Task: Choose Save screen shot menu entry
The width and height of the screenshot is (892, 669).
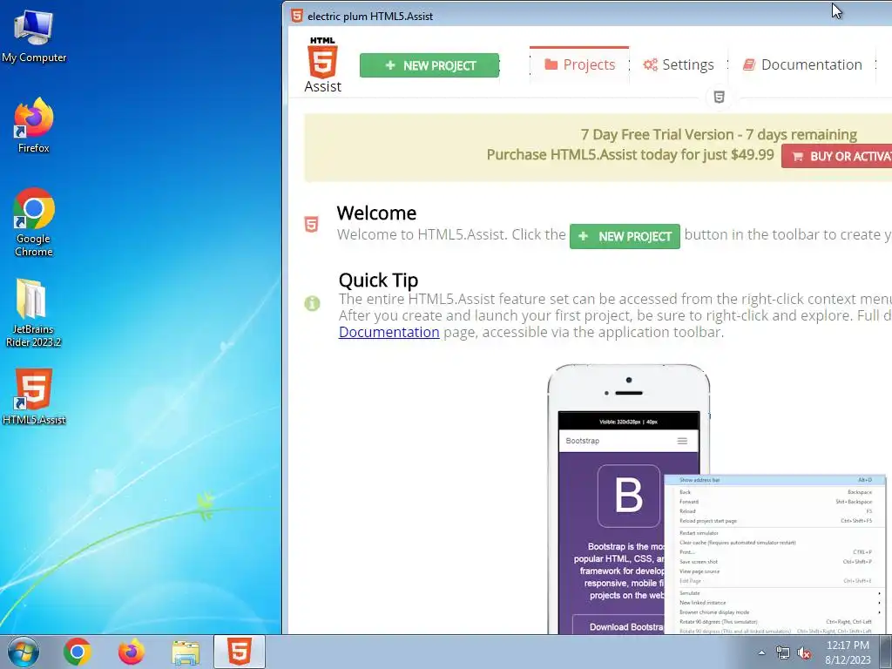Action: pyautogui.click(x=774, y=562)
